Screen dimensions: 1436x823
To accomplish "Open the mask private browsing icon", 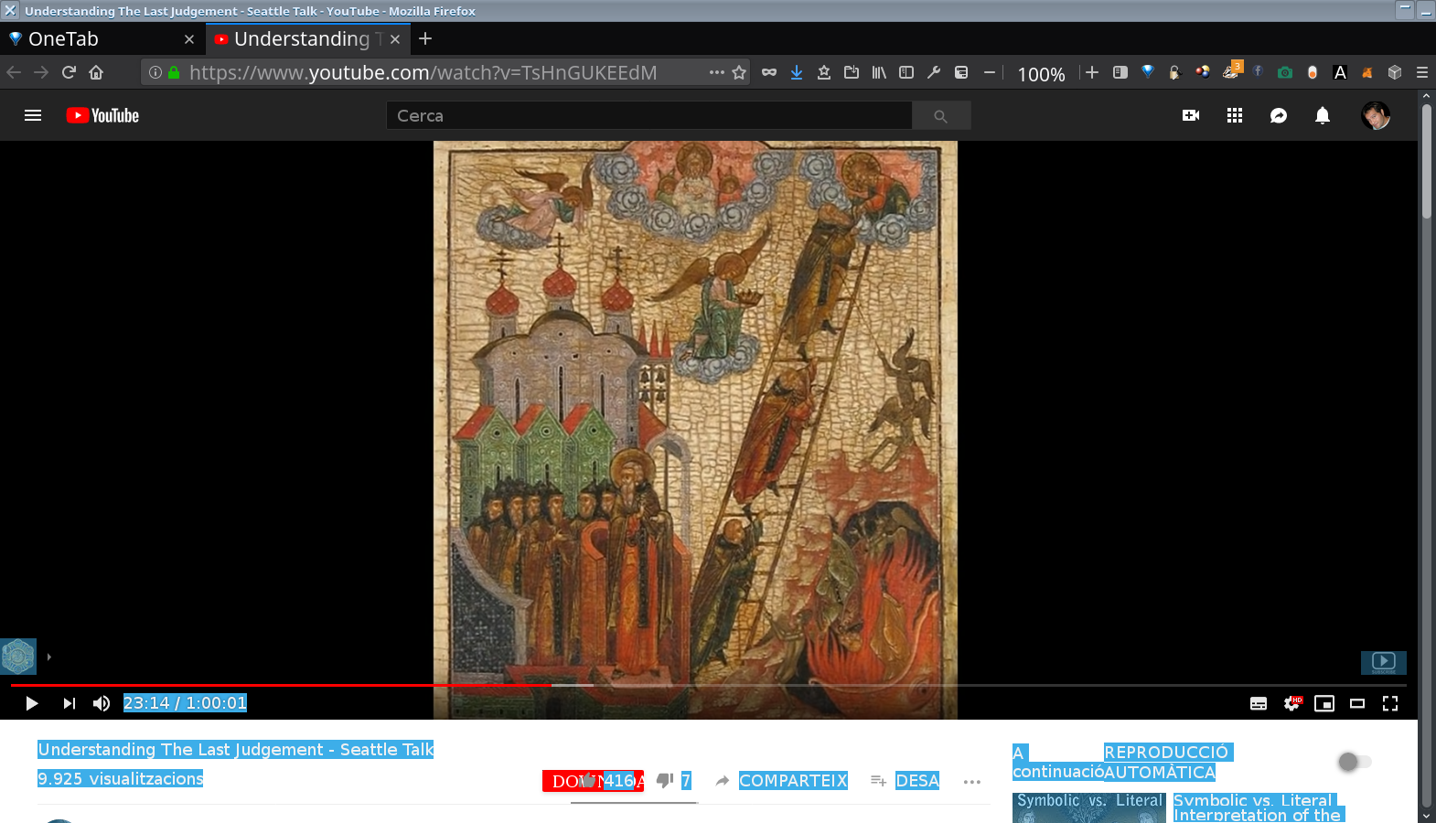I will point(769,72).
